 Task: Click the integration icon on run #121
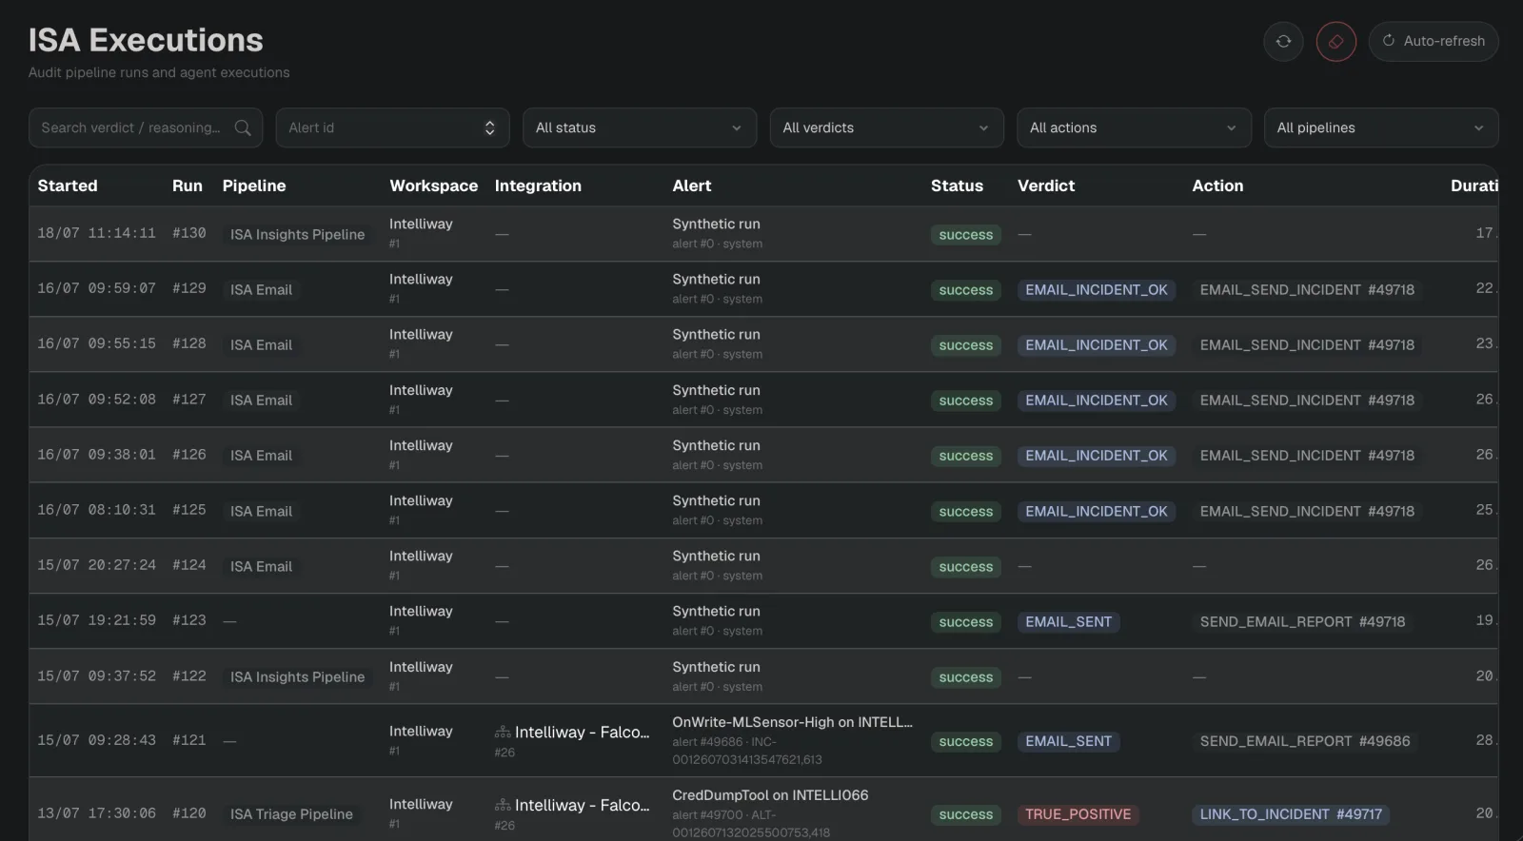tap(503, 733)
